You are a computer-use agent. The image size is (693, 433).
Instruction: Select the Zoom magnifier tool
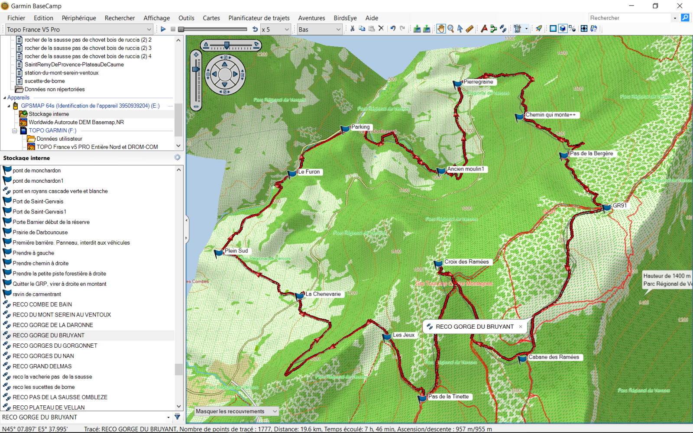(450, 29)
